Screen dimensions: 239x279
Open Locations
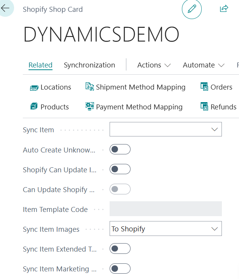(x=51, y=87)
